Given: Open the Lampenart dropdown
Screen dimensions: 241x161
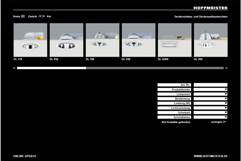Looking at the screenshot, I should point(210,94).
